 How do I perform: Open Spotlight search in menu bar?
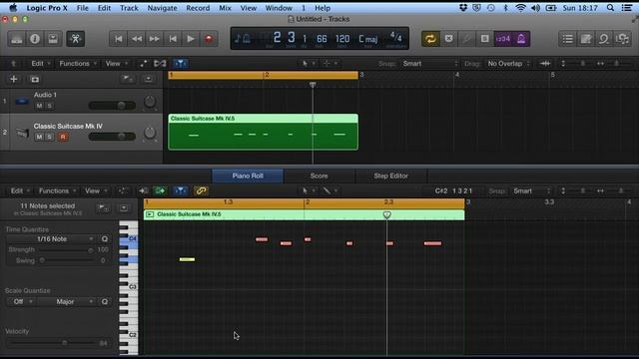click(610, 8)
